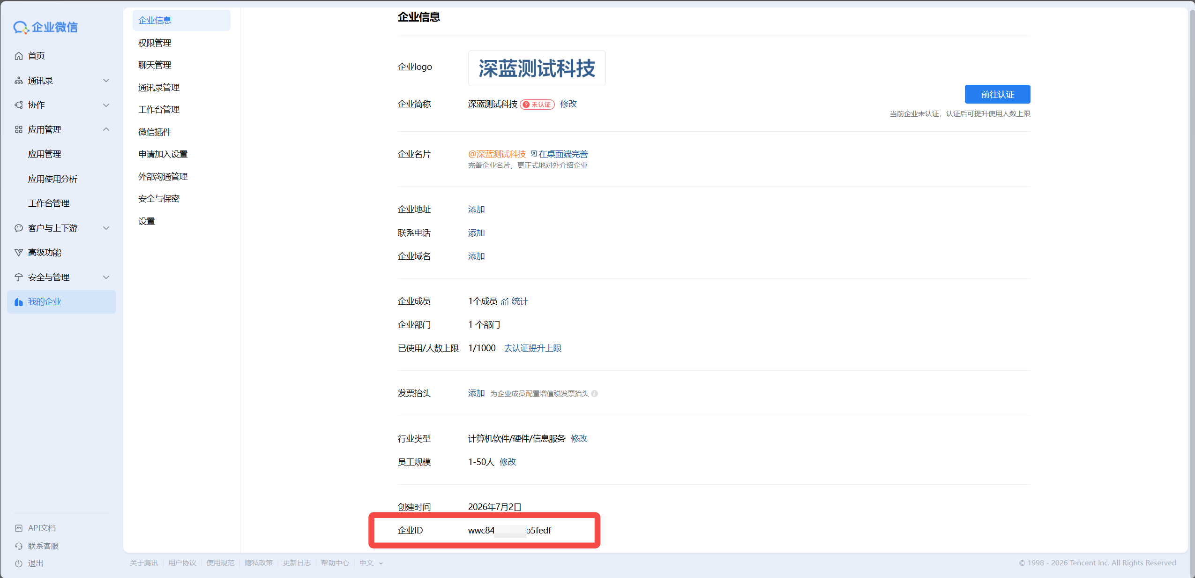Screen dimensions: 1195x578
Task: Select 外部沟通管理 in settings menu
Action: tap(181, 177)
